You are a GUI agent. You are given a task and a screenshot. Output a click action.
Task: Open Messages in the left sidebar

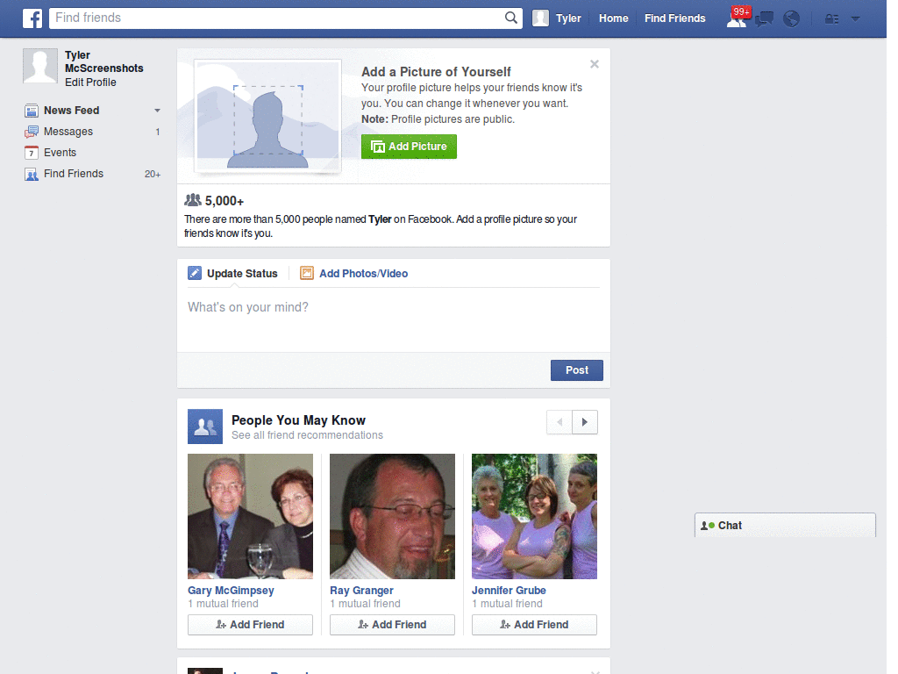tap(68, 132)
